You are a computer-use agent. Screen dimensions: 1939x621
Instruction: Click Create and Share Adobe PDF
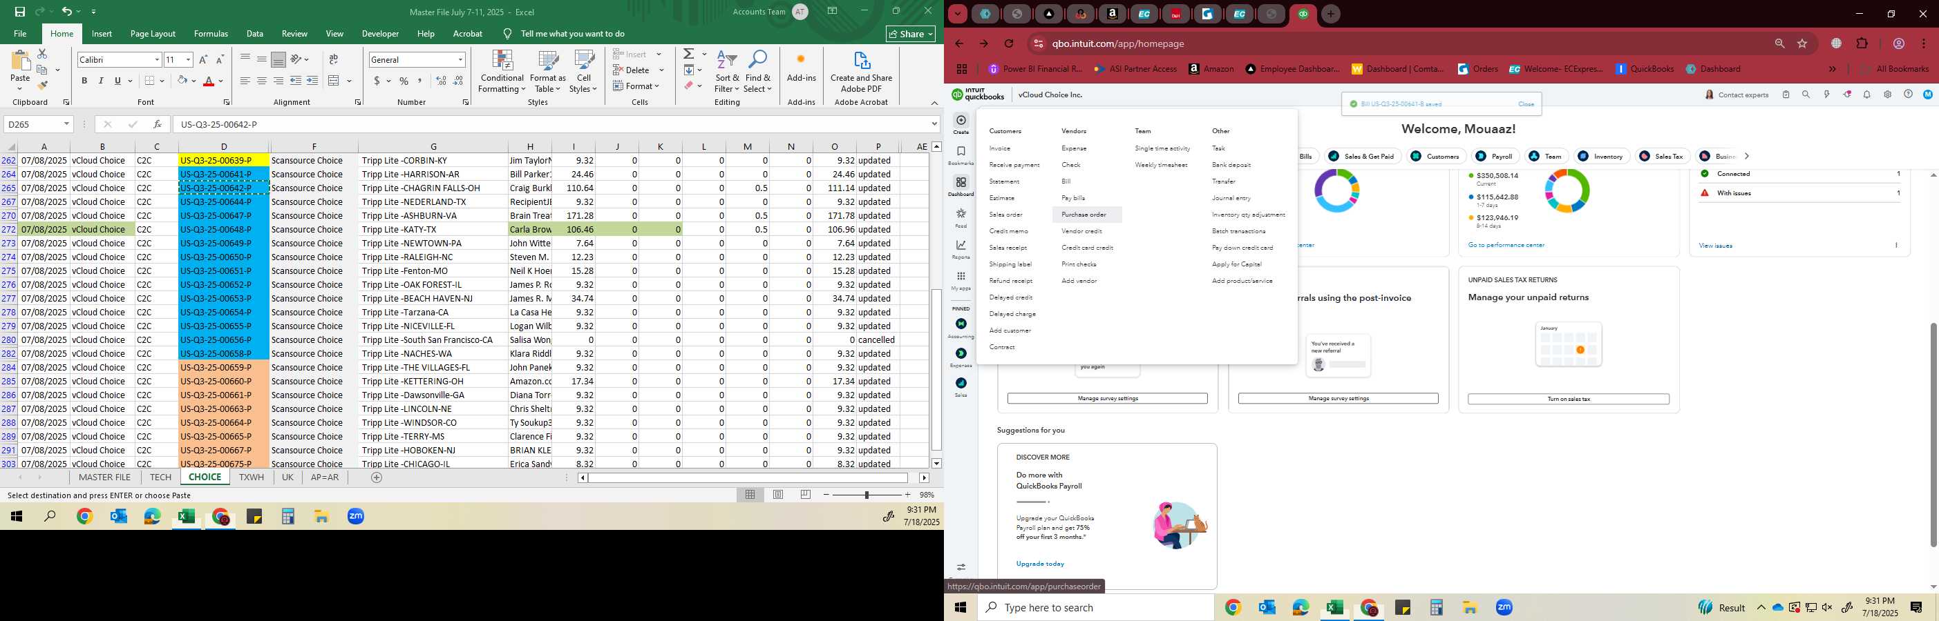click(861, 72)
